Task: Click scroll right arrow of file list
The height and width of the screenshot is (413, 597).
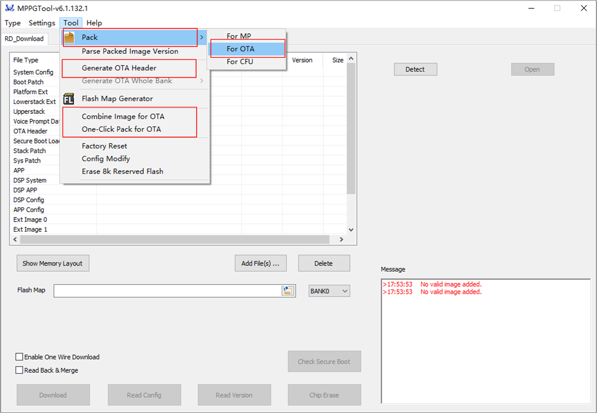Action: [341, 239]
